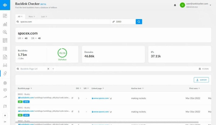This screenshot has width=216, height=125.
Task: Click the DF badge in second row
Action: click(x=20, y=115)
